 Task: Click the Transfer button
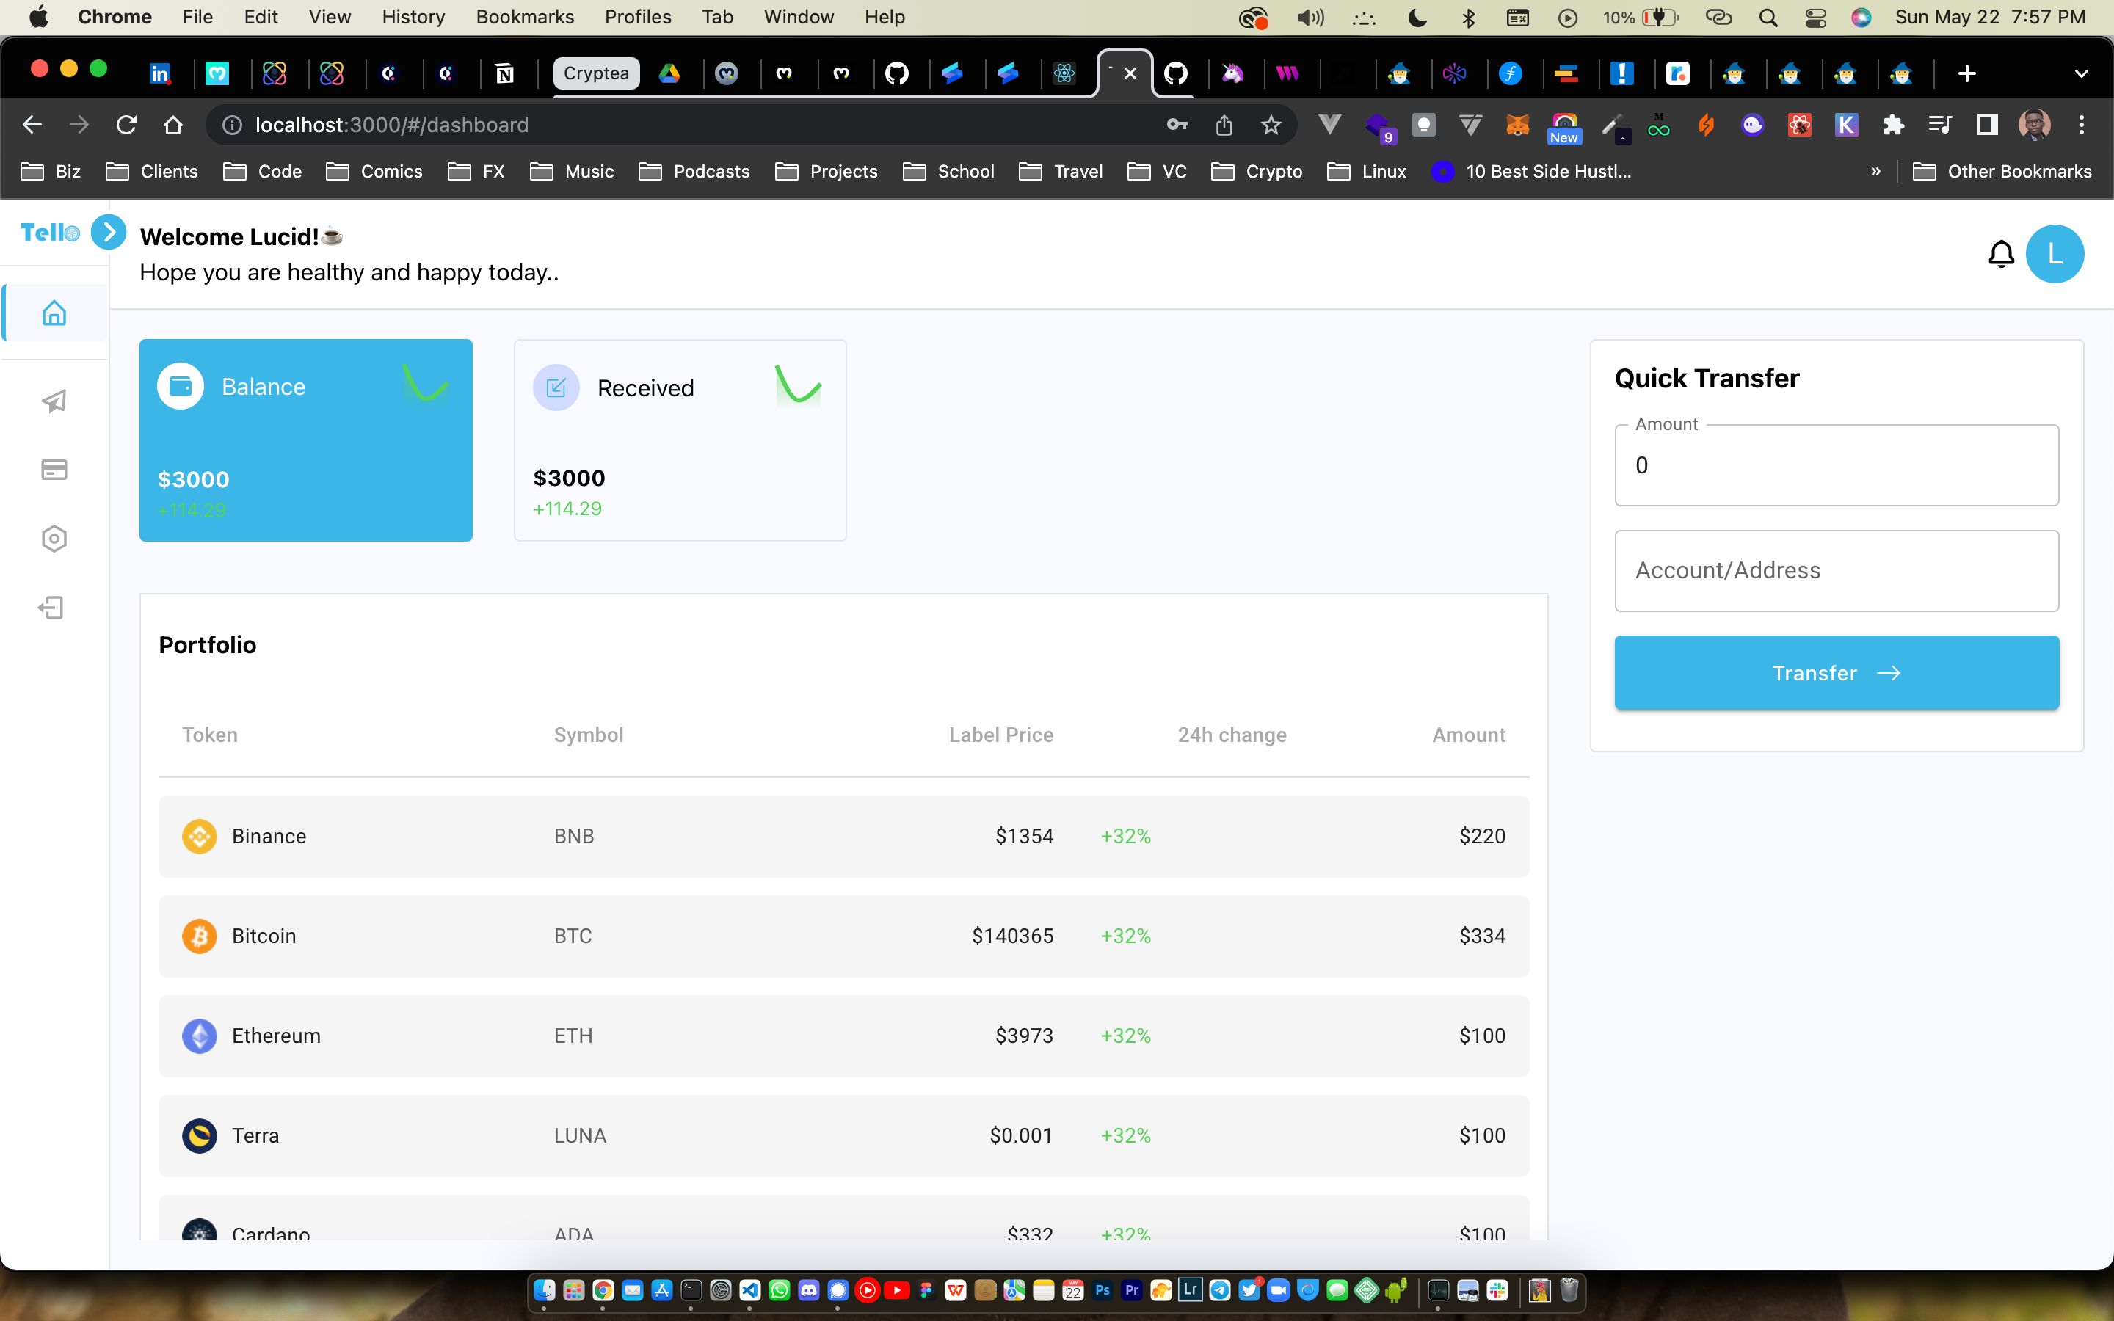click(1837, 673)
